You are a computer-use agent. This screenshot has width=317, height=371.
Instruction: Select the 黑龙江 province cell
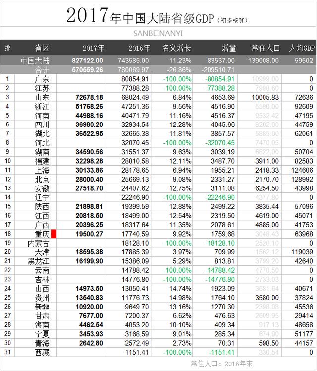coord(38,261)
